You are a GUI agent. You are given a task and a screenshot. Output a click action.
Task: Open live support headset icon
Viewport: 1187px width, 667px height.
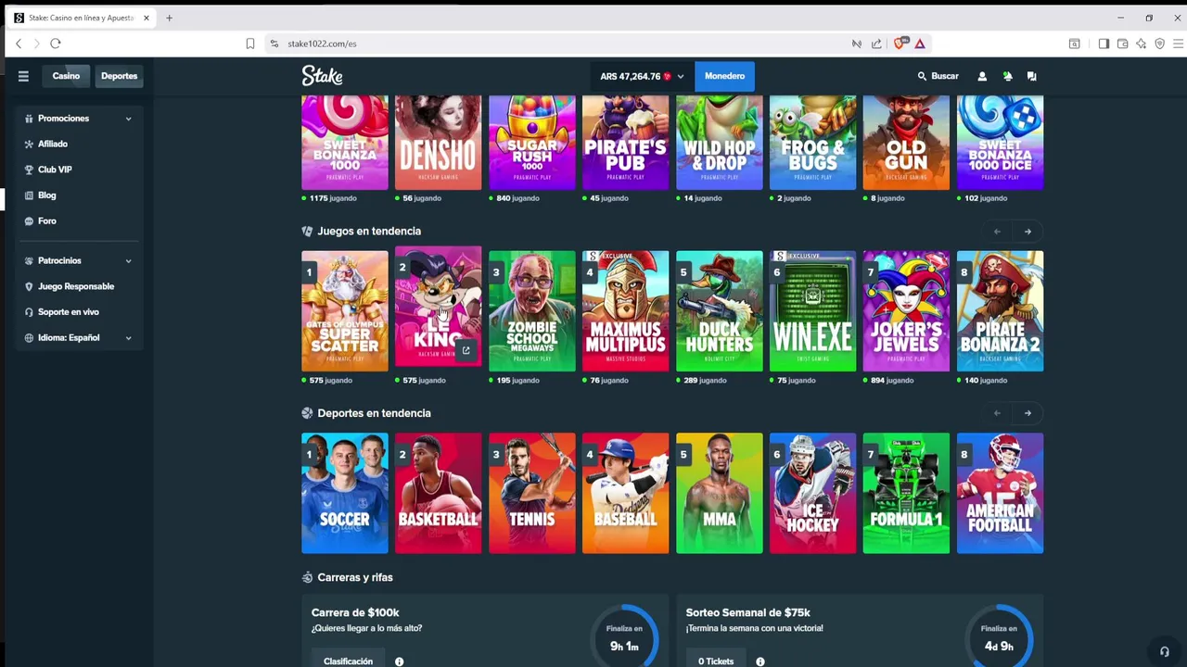[x=1165, y=651]
